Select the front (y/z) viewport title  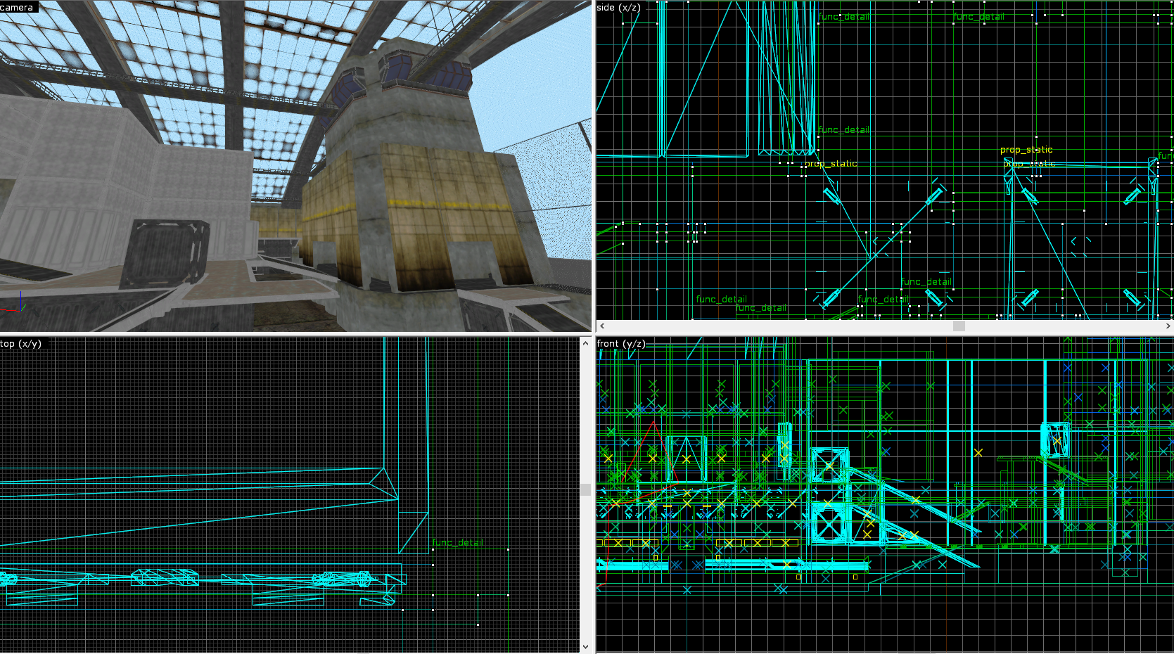click(x=620, y=343)
